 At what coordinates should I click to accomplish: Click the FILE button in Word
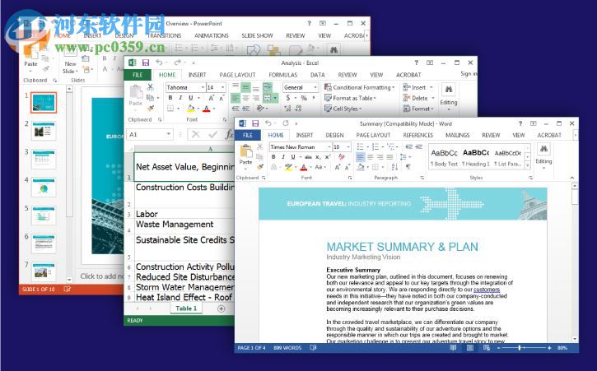[x=248, y=135]
